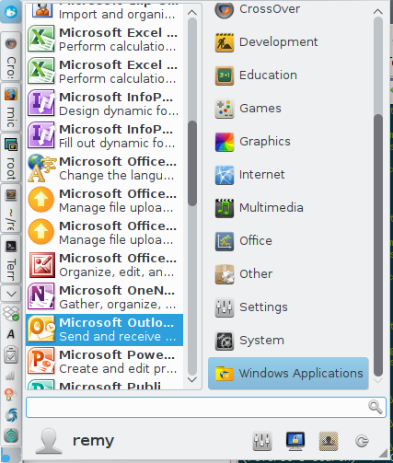The width and height of the screenshot is (393, 463).
Task: Open Microsoft OneNote entry
Action: 105,297
